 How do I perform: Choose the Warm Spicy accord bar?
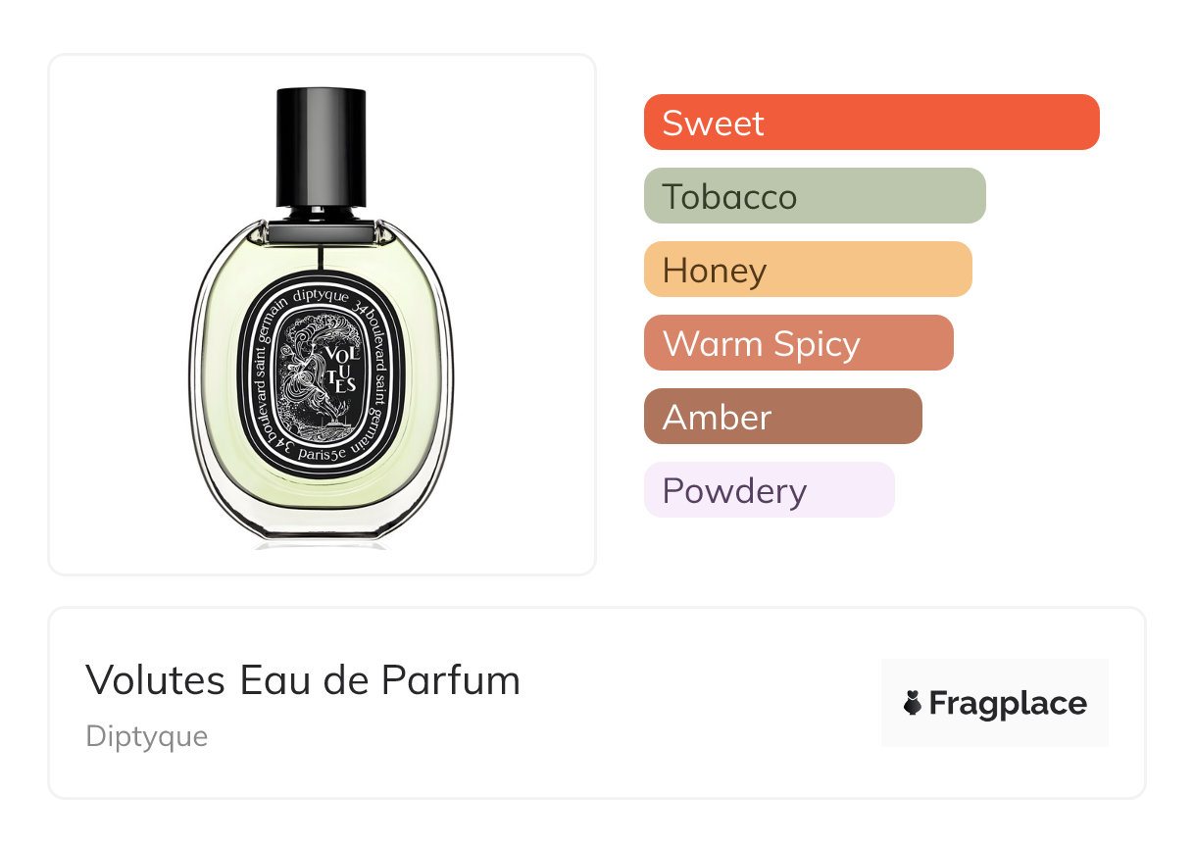799,343
